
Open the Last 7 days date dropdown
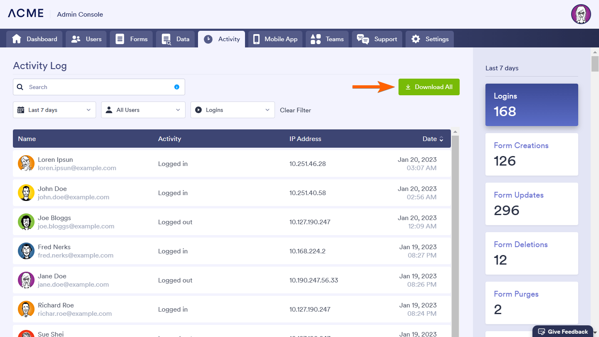(x=54, y=110)
